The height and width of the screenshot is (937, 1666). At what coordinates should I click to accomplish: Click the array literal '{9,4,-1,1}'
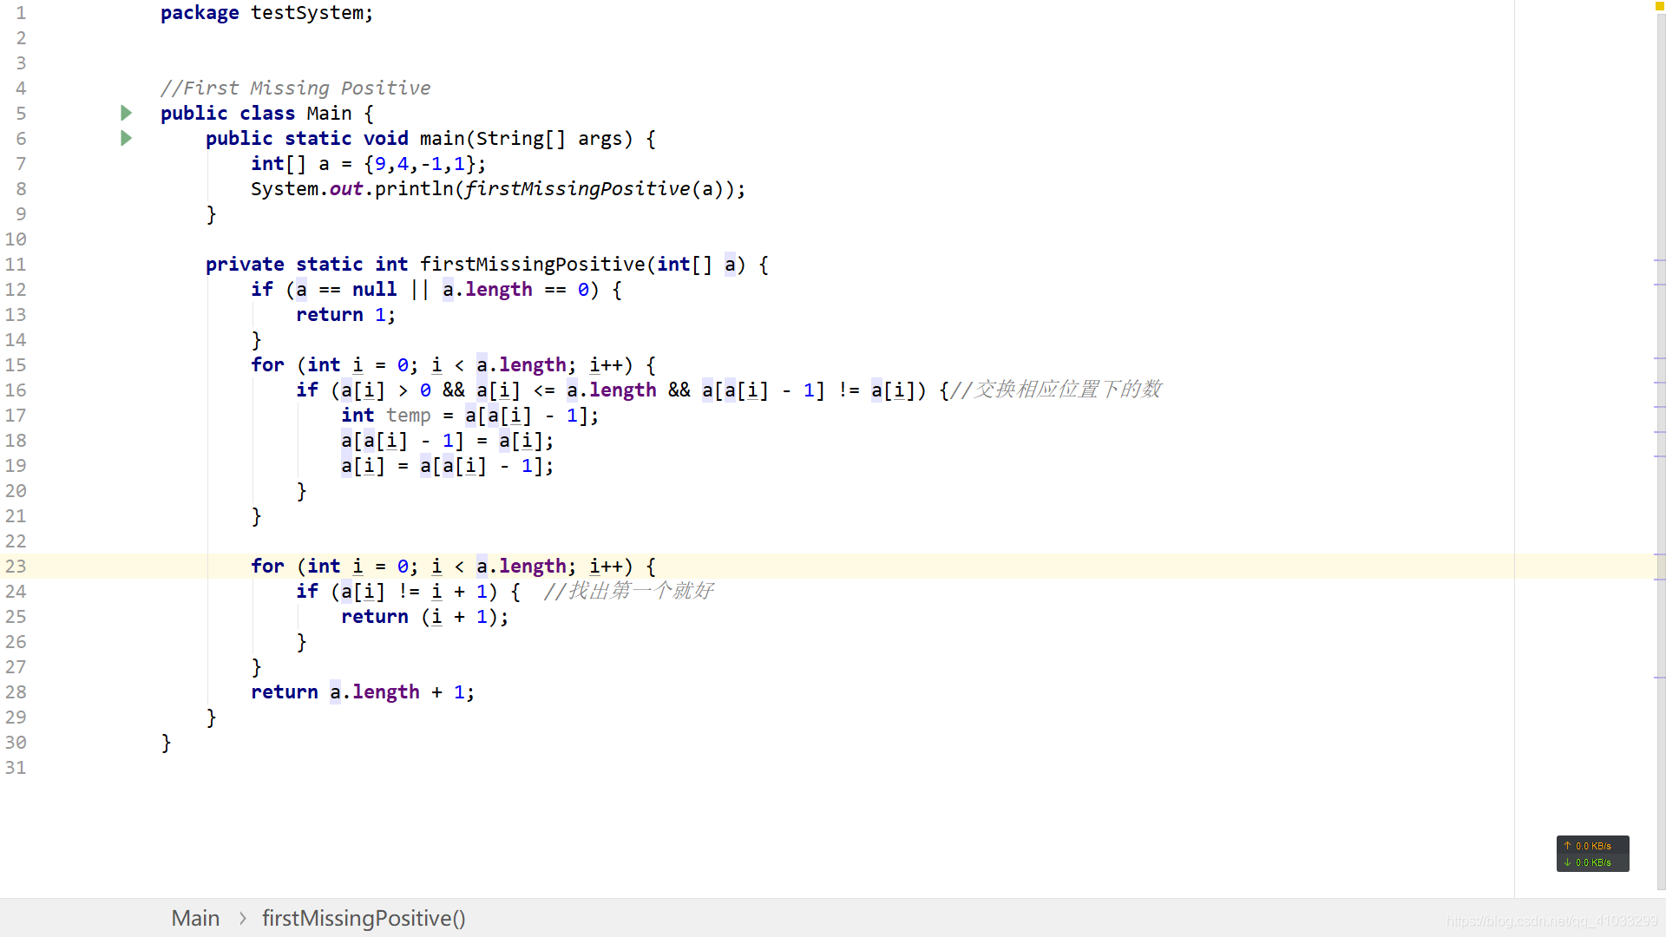tap(419, 164)
